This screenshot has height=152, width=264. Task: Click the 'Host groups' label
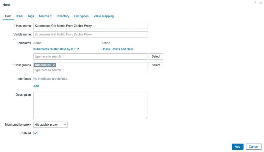(x=23, y=65)
